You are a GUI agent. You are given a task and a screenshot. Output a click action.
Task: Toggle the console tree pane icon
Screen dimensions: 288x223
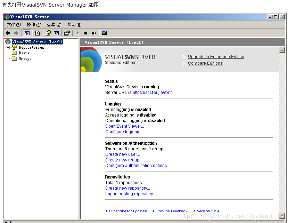pos(27,33)
